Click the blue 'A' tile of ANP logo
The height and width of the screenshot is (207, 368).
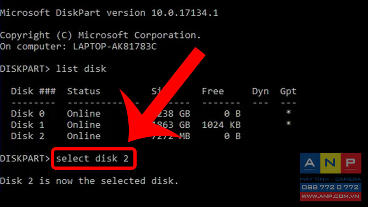tap(310, 163)
